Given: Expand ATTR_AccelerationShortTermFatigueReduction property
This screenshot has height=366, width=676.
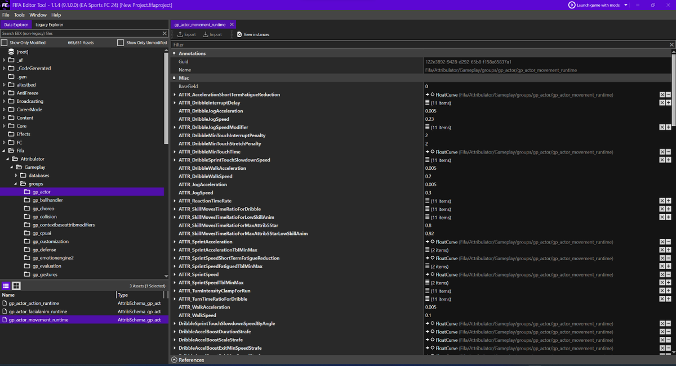Looking at the screenshot, I should (175, 94).
